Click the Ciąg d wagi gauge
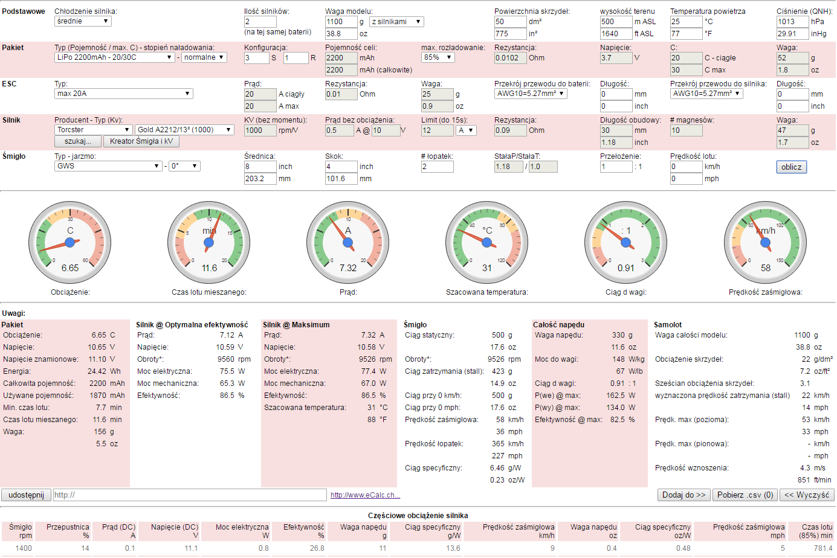 626,242
